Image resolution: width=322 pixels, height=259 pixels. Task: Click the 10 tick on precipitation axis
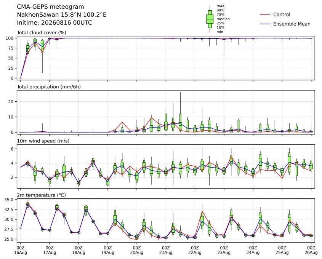pos(11,117)
